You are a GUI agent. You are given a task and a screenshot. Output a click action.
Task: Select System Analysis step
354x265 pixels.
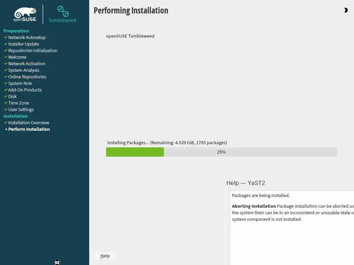tap(24, 70)
